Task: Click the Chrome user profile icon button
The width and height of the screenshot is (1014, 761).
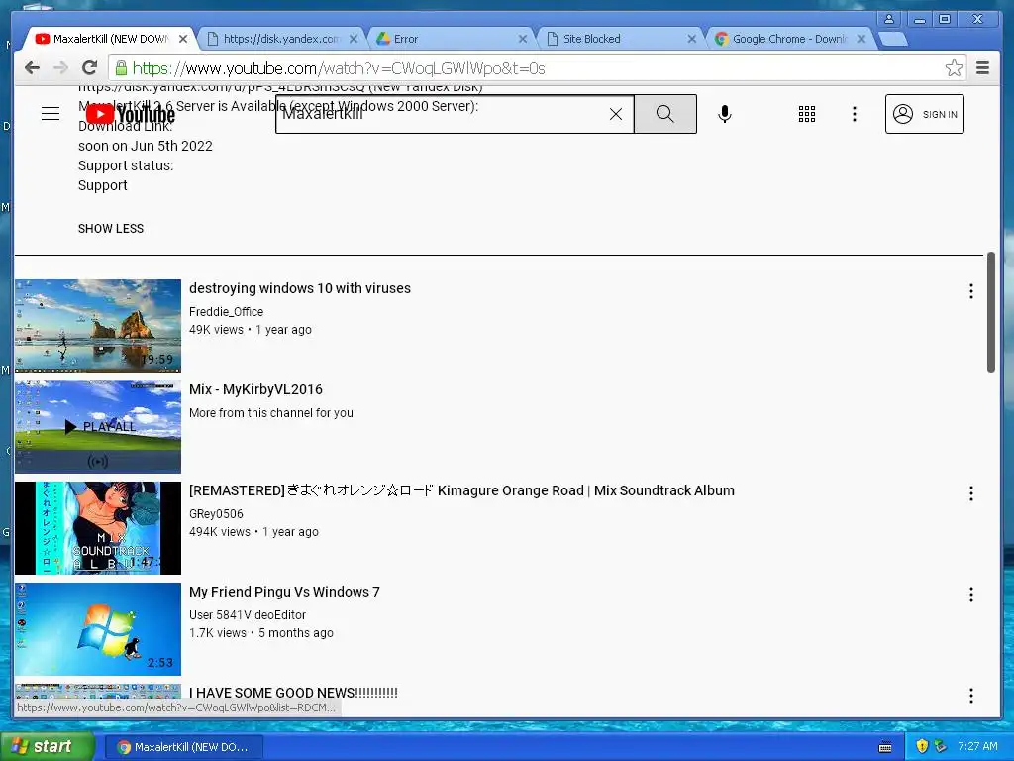Action: tap(889, 19)
